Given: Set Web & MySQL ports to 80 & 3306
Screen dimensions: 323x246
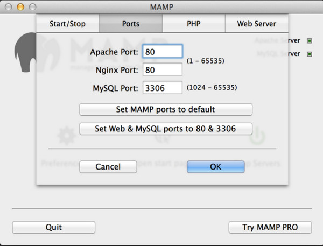Looking at the screenshot, I should (166, 129).
